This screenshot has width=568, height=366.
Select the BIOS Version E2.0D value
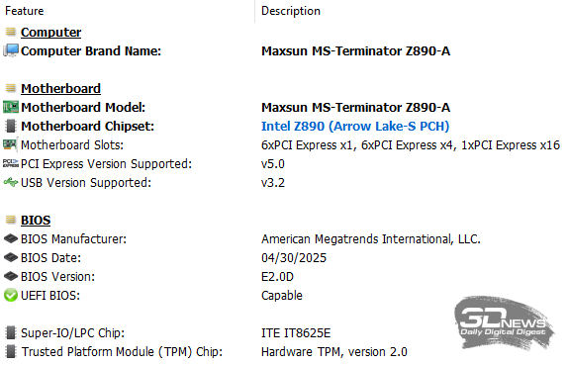(x=277, y=277)
